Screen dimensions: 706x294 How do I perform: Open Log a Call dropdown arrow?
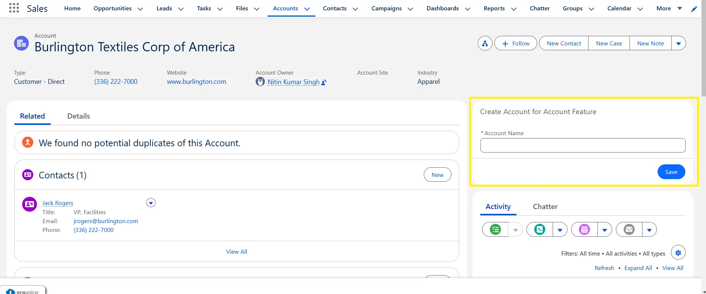click(560, 229)
